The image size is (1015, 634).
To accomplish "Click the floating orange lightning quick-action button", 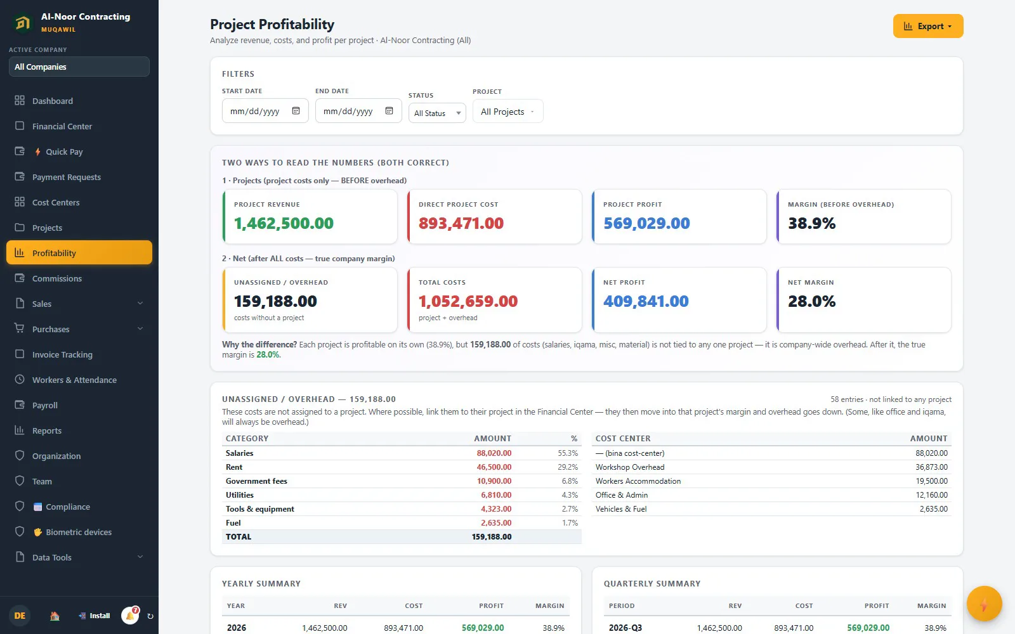I will tap(984, 604).
